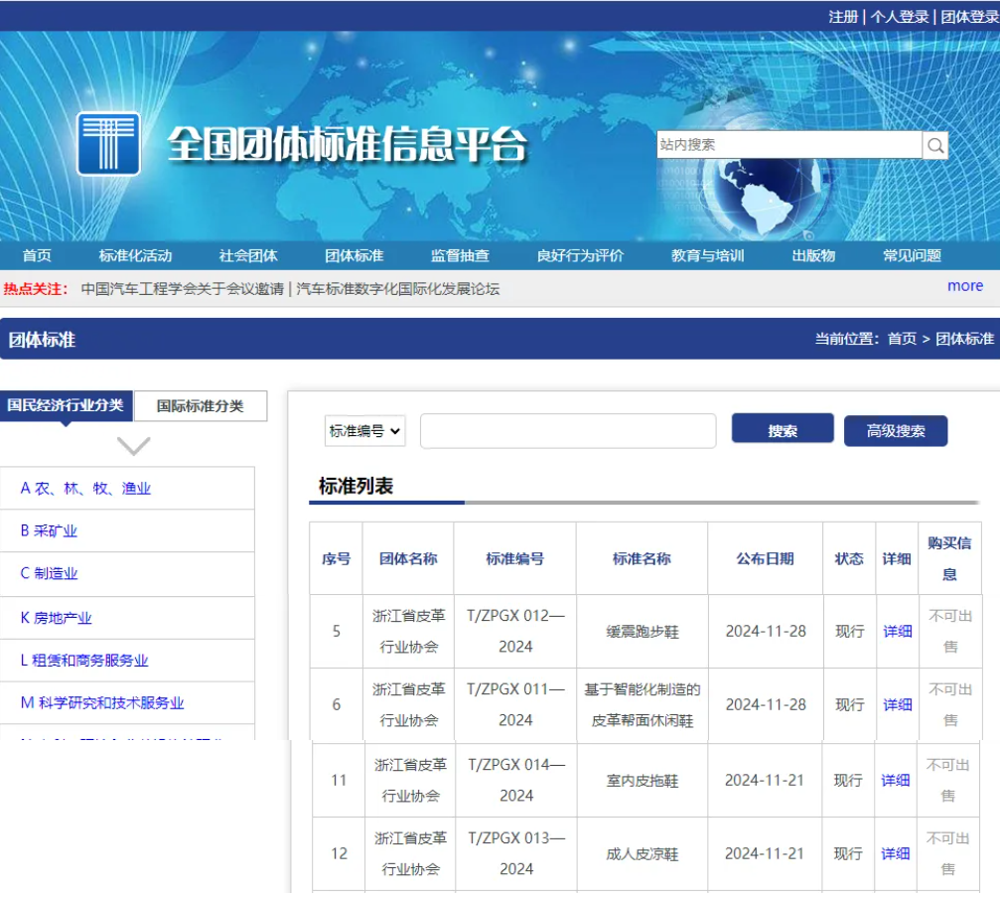Select category A 农、林、牧、渔业
Viewport: 1000px width, 898px height.
tap(86, 489)
